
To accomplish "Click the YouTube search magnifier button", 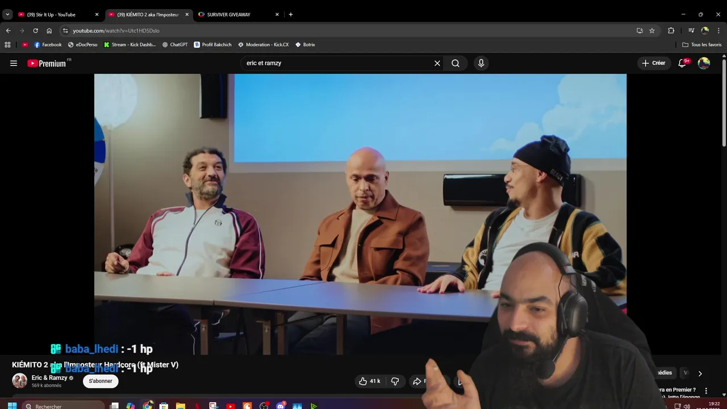I will (456, 63).
